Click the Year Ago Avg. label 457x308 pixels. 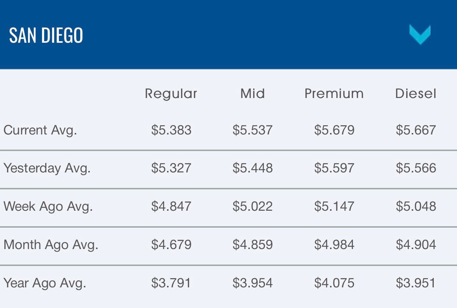click(45, 283)
